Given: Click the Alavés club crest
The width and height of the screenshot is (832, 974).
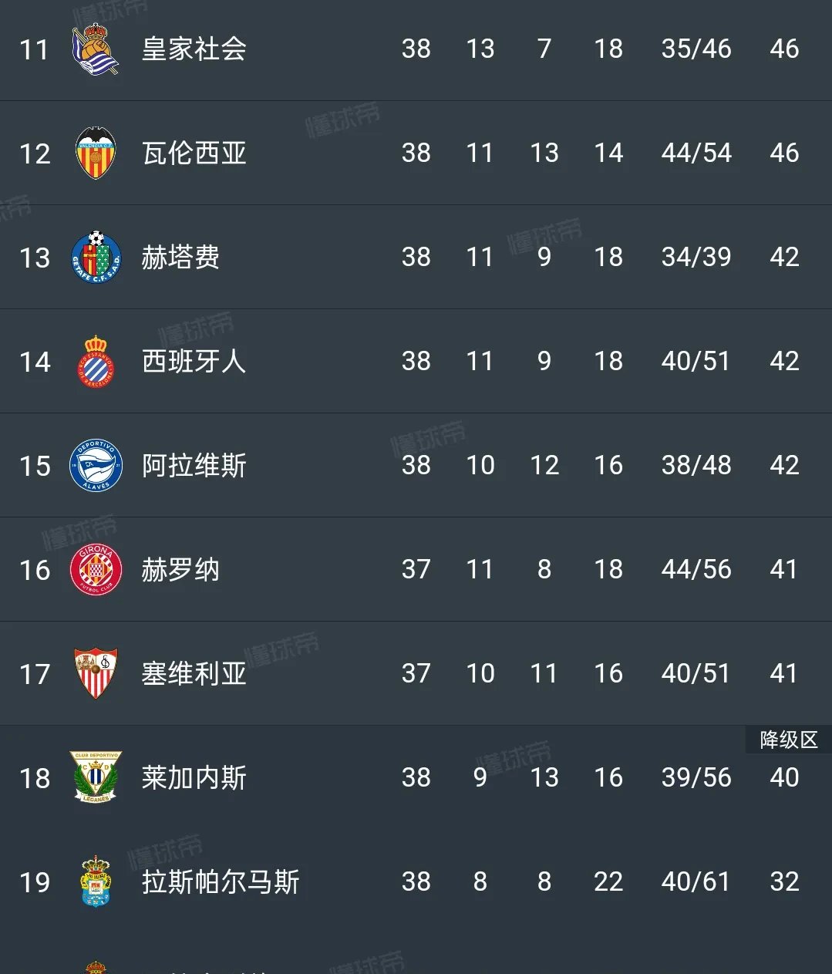Looking at the screenshot, I should tap(96, 465).
